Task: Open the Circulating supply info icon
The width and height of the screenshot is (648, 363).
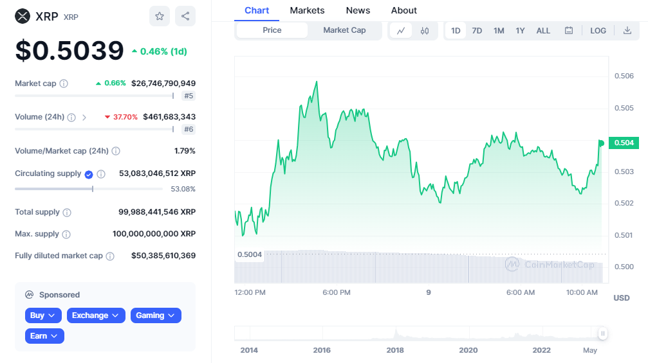Action: [101, 174]
